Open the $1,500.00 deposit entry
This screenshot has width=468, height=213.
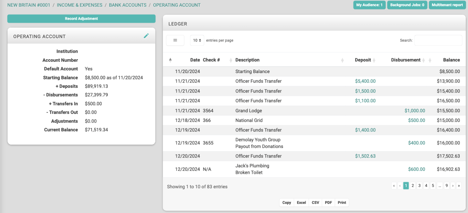[365, 91]
